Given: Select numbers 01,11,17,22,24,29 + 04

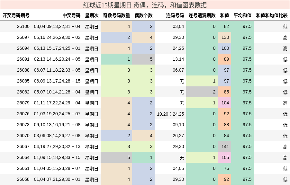Looking at the screenshot, I should point(57,103).
